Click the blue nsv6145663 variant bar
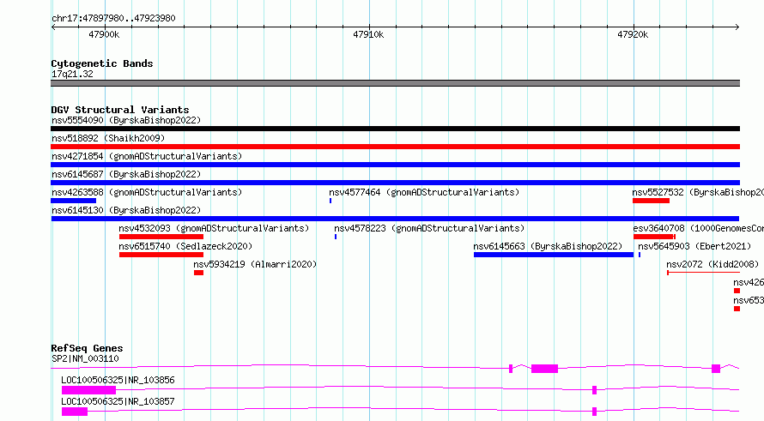Viewport: 764px width, 421px height. [554, 255]
